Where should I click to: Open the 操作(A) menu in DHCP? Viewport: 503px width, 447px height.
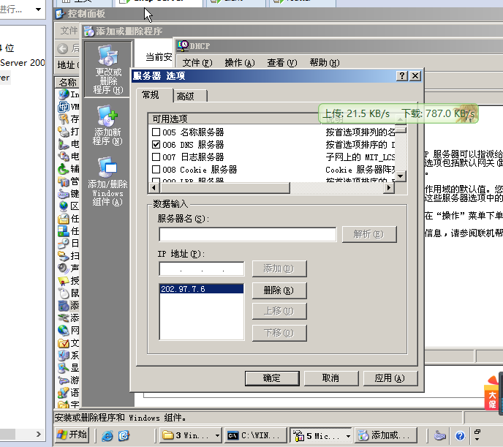pos(240,63)
